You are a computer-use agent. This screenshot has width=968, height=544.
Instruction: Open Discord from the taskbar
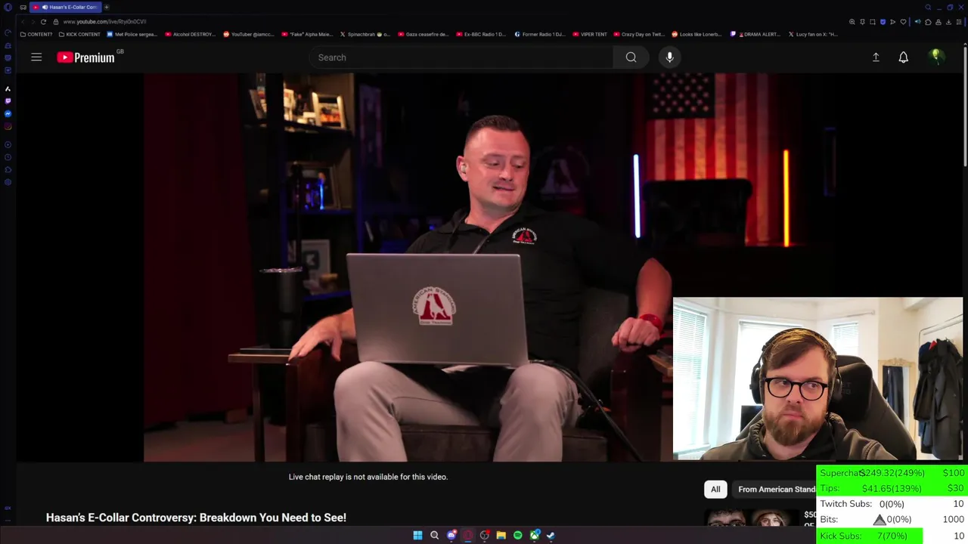451,535
